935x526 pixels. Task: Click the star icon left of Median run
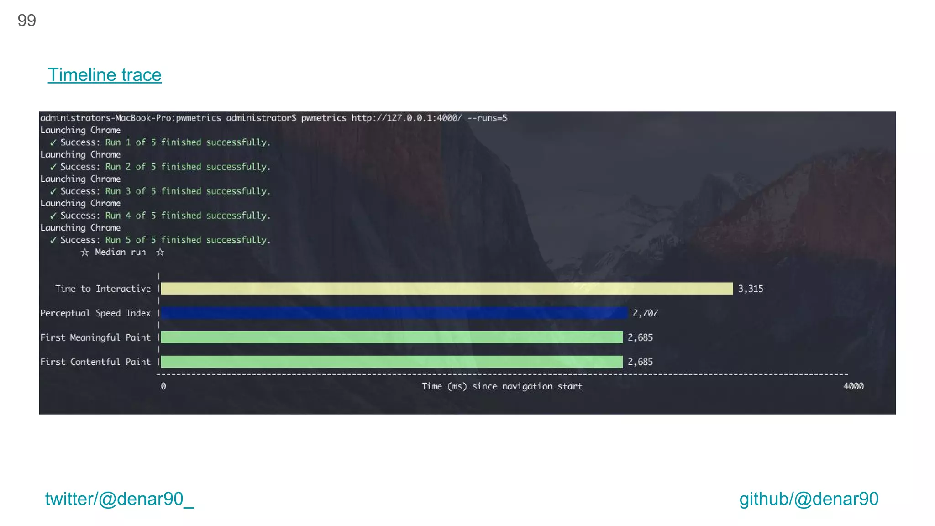click(x=85, y=252)
